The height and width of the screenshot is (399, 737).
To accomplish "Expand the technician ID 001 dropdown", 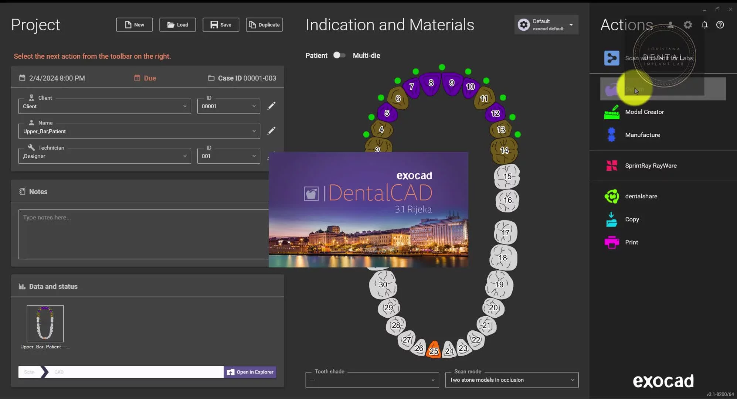I will (x=228, y=156).
